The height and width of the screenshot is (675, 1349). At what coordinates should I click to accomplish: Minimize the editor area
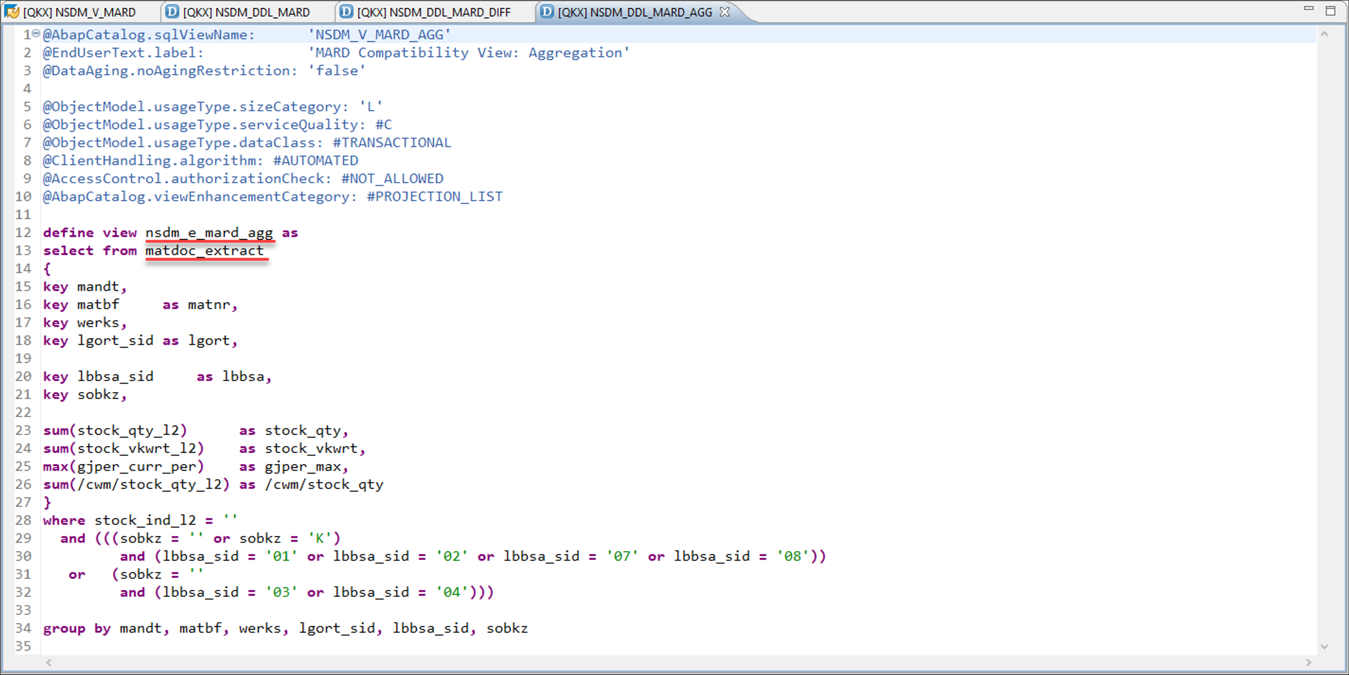(1309, 9)
